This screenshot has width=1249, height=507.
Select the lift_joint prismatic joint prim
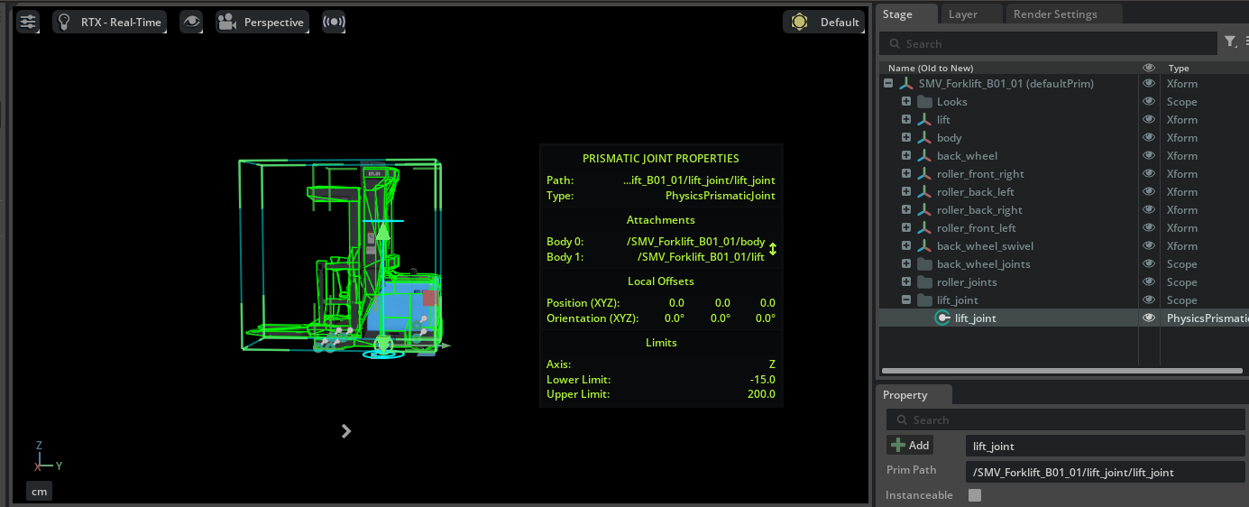point(975,318)
